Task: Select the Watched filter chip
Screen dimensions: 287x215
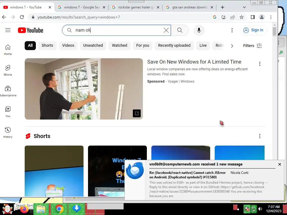Action: pyautogui.click(x=119, y=46)
